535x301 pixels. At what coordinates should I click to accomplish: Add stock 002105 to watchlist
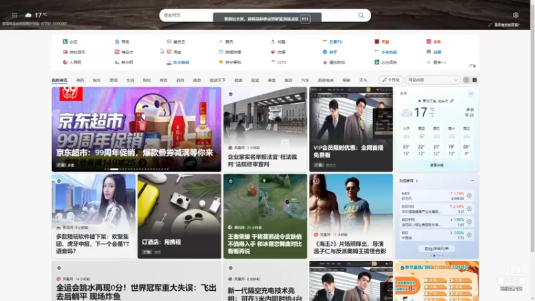click(469, 209)
